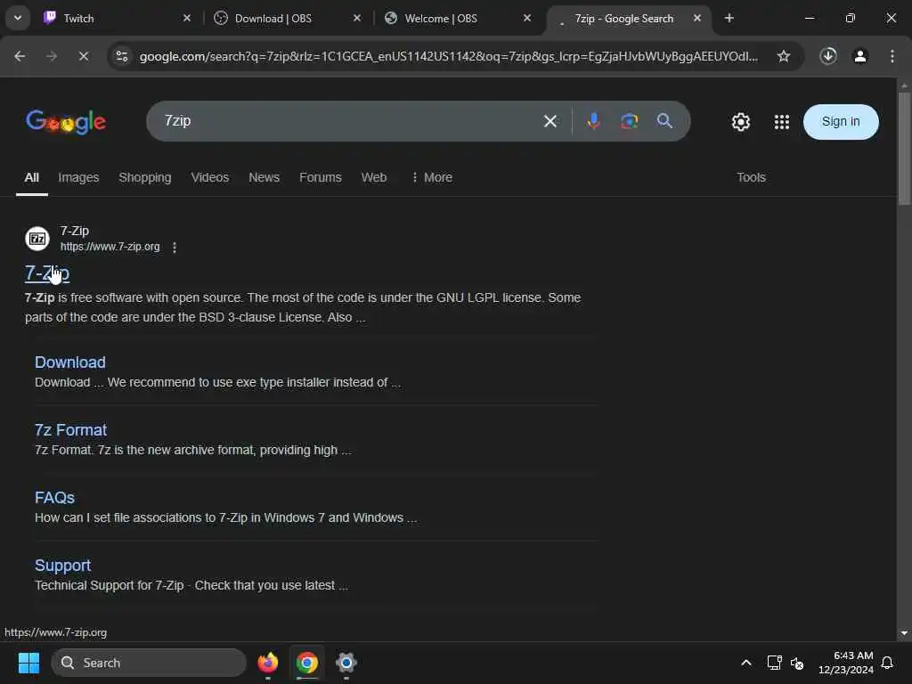912x684 pixels.
Task: Open Chrome profile icon
Action: pyautogui.click(x=860, y=56)
